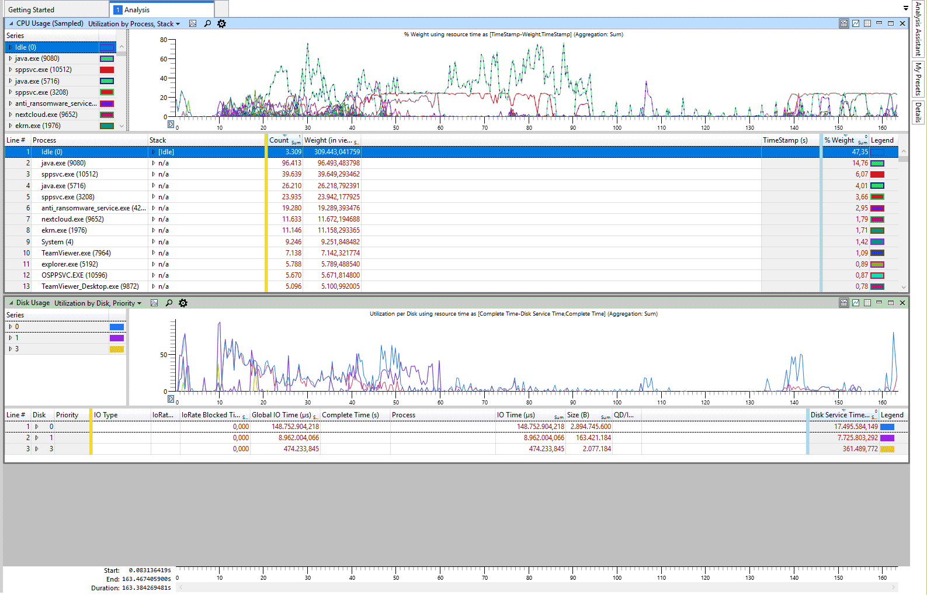Open Utilization by Process, Stack preset dropdown
The height and width of the screenshot is (595, 927).
134,24
